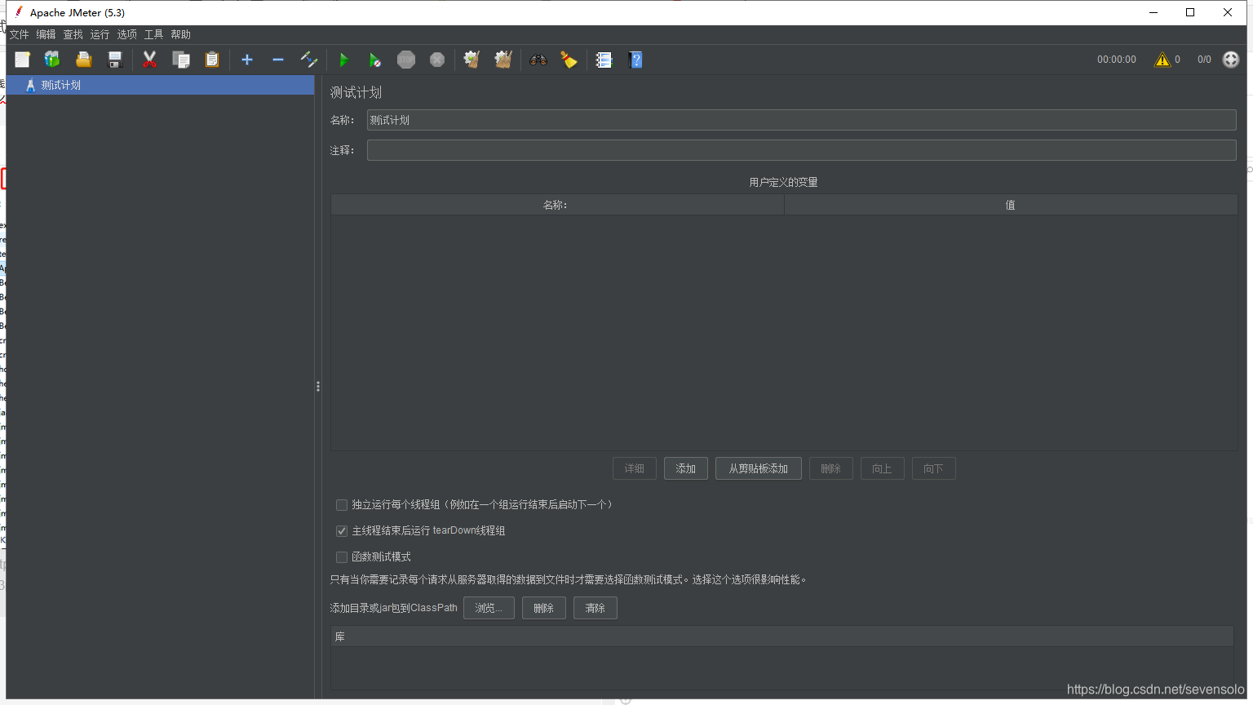The height and width of the screenshot is (705, 1253).
Task: Open the 查找 menu
Action: click(73, 34)
